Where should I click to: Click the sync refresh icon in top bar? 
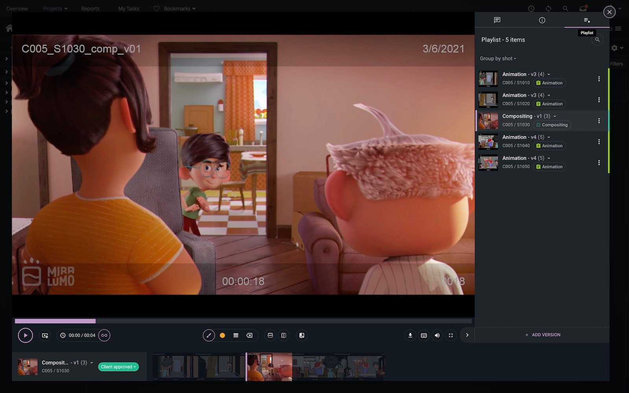548,8
